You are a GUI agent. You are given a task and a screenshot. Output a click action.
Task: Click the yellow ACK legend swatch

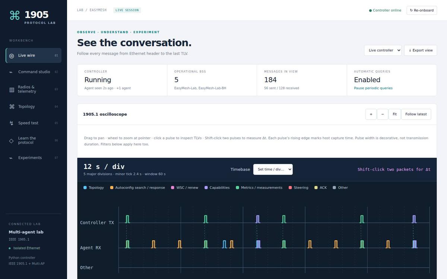pos(316,188)
